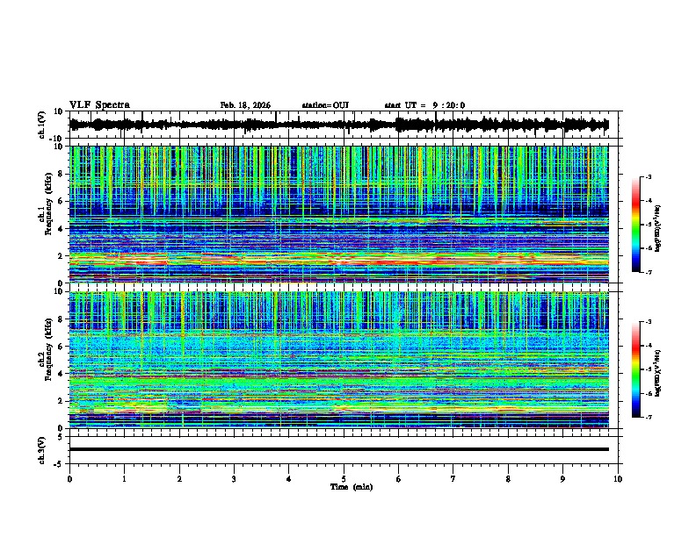Click time axis tick label "8"
The width and height of the screenshot is (696, 537).
(508, 478)
